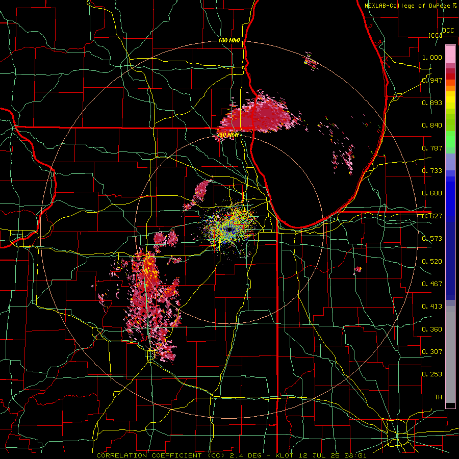Screen dimensions: 459x459
Task: Click the 0.467 scale label
Action: coord(432,284)
